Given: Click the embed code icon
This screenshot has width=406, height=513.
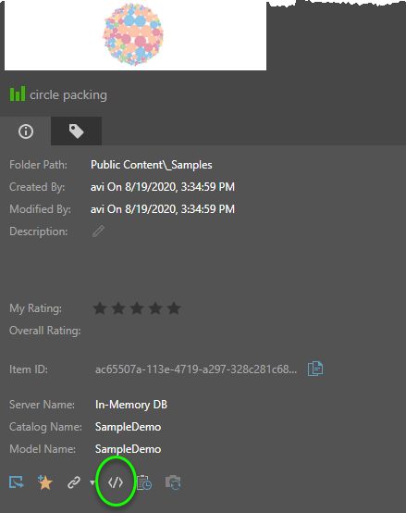Looking at the screenshot, I should coord(116,482).
